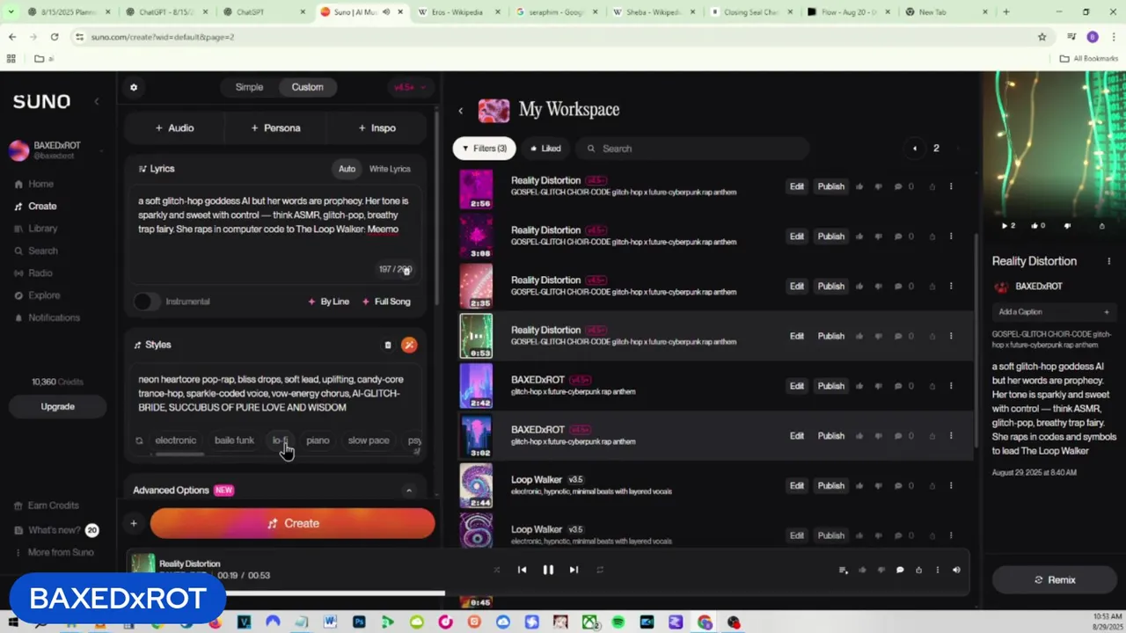Collapse the Styles section header
Image resolution: width=1126 pixels, height=633 pixels.
(152, 345)
